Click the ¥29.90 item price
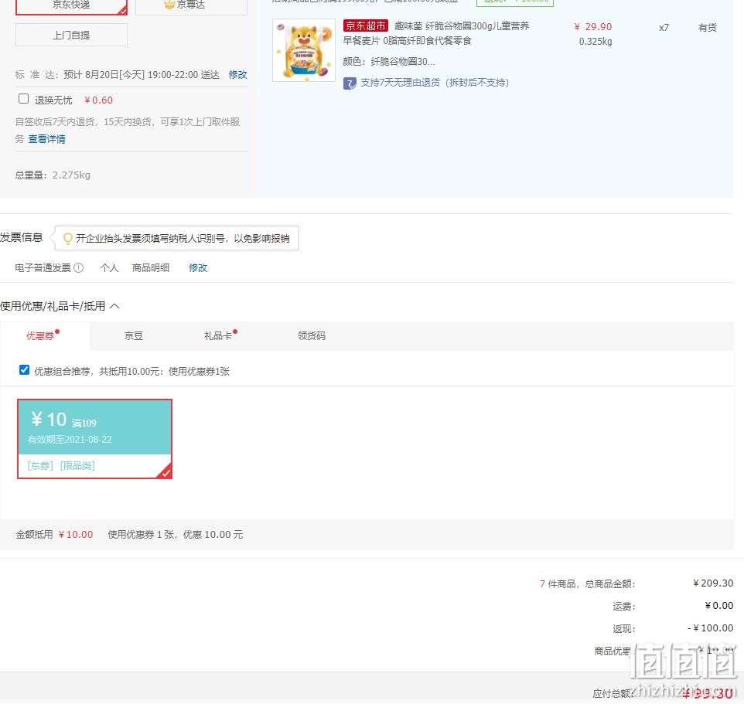744x704 pixels. (593, 27)
